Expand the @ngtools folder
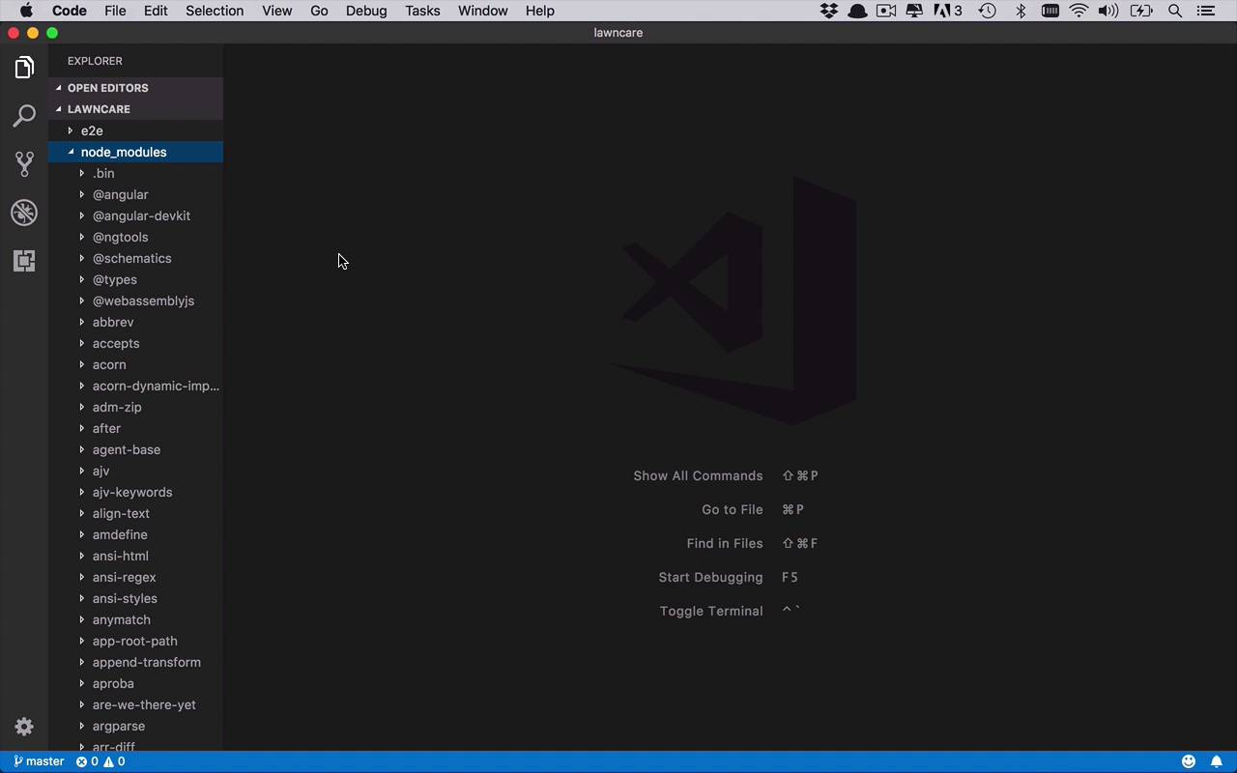1237x773 pixels. pos(120,237)
